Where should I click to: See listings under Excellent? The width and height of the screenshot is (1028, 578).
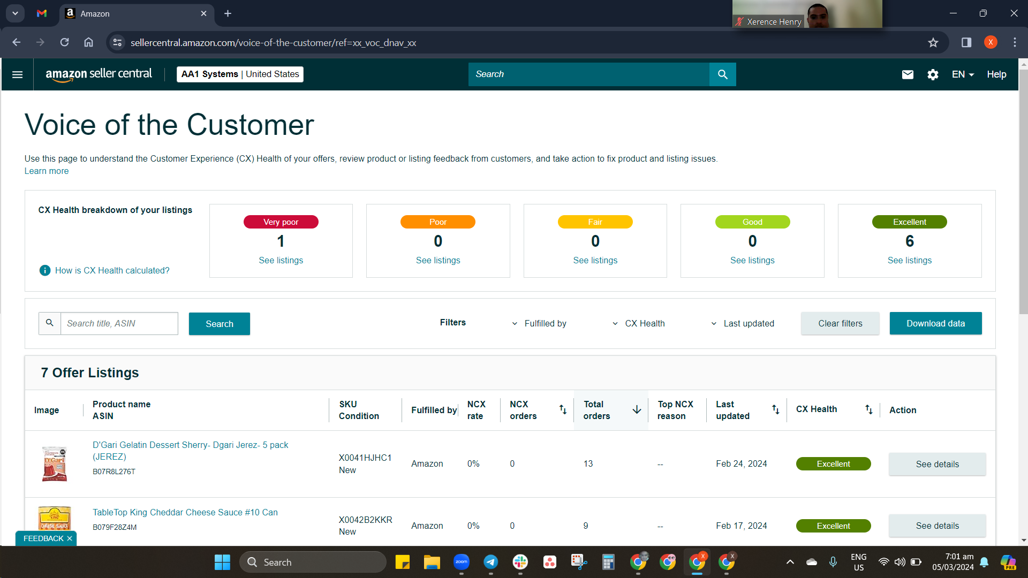tap(910, 261)
